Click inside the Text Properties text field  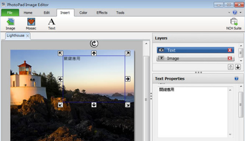(192, 112)
